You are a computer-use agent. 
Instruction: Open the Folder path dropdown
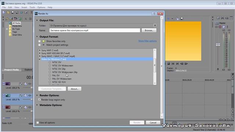point(155,26)
